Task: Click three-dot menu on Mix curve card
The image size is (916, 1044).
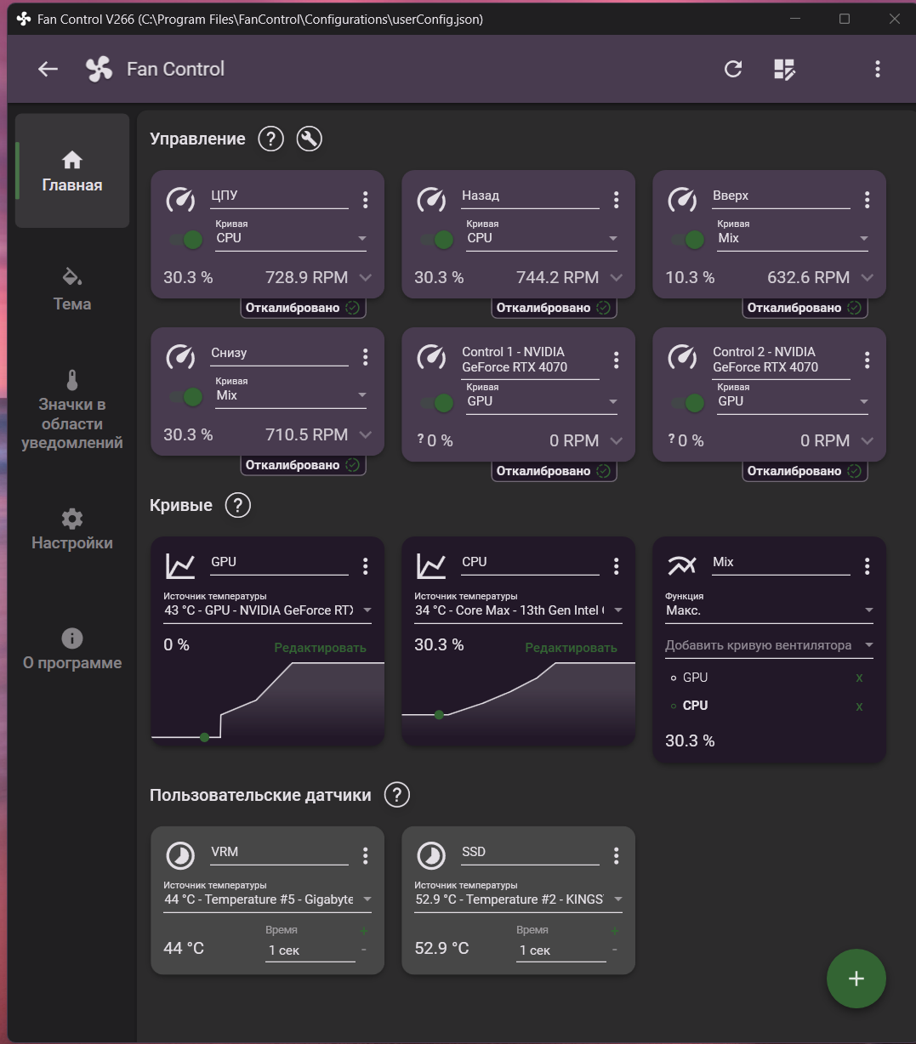Action: click(868, 566)
